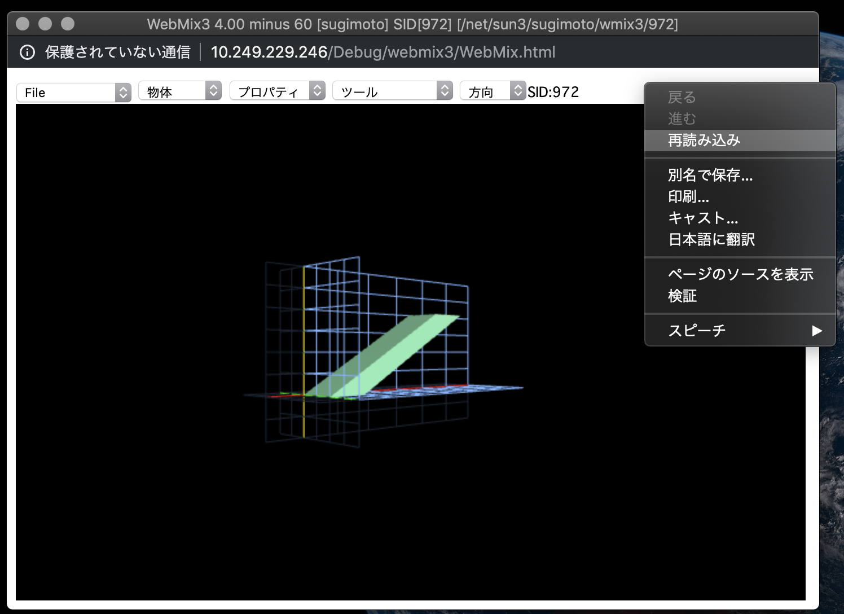
Task: Open the スピーチ submenu
Action: [x=740, y=331]
